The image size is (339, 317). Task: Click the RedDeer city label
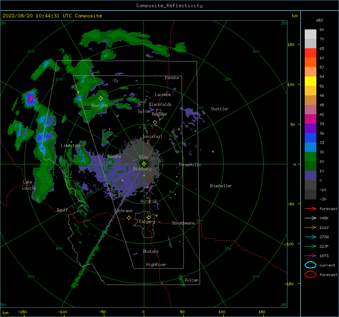(160, 114)
